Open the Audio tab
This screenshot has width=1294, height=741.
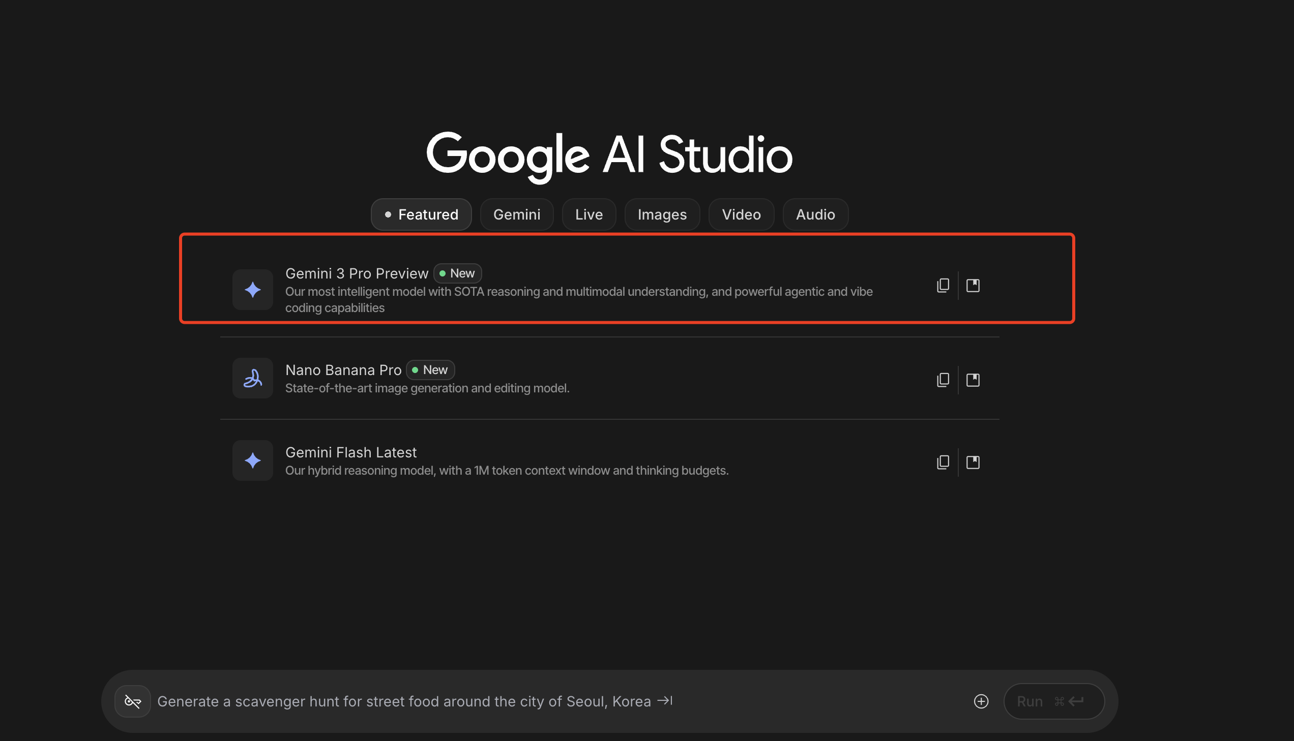[x=815, y=214]
